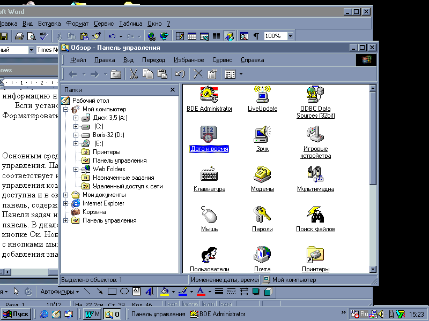
Task: Open the Back history dropdown arrow
Action: click(84, 74)
